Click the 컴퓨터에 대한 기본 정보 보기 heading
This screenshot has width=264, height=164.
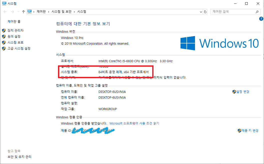point(83,24)
